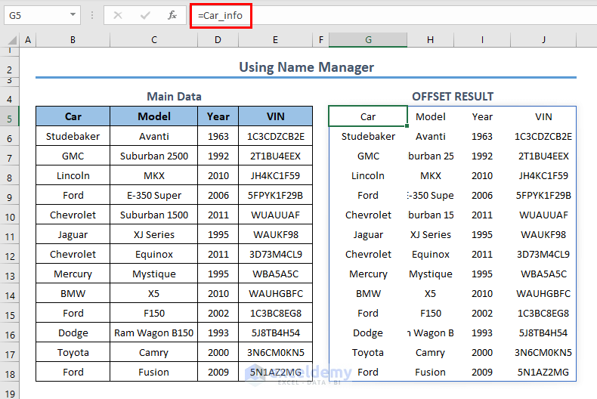Select the blue 'Car' header cell in Main Data
The image size is (597, 399).
[x=73, y=116]
